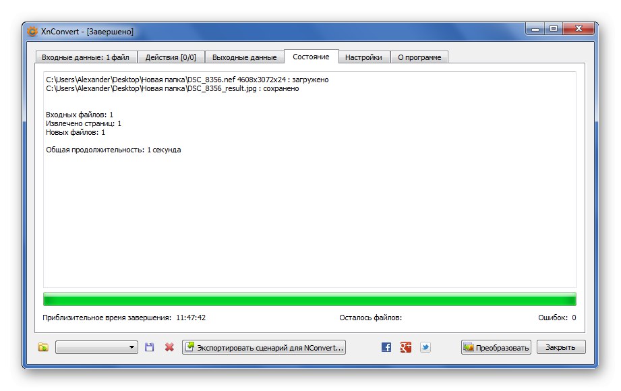621x391 pixels.
Task: Share on Twitter icon
Action: (425, 347)
